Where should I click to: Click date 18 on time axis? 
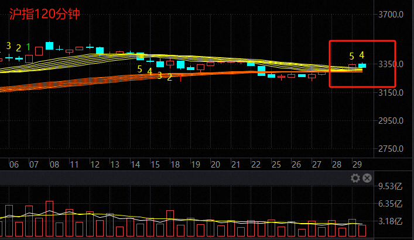(x=175, y=165)
